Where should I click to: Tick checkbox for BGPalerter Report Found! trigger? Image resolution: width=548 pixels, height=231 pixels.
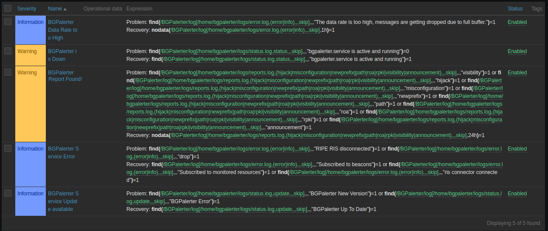tap(8, 72)
